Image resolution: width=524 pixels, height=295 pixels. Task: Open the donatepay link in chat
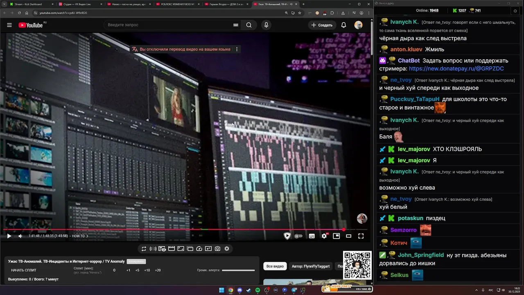456,69
